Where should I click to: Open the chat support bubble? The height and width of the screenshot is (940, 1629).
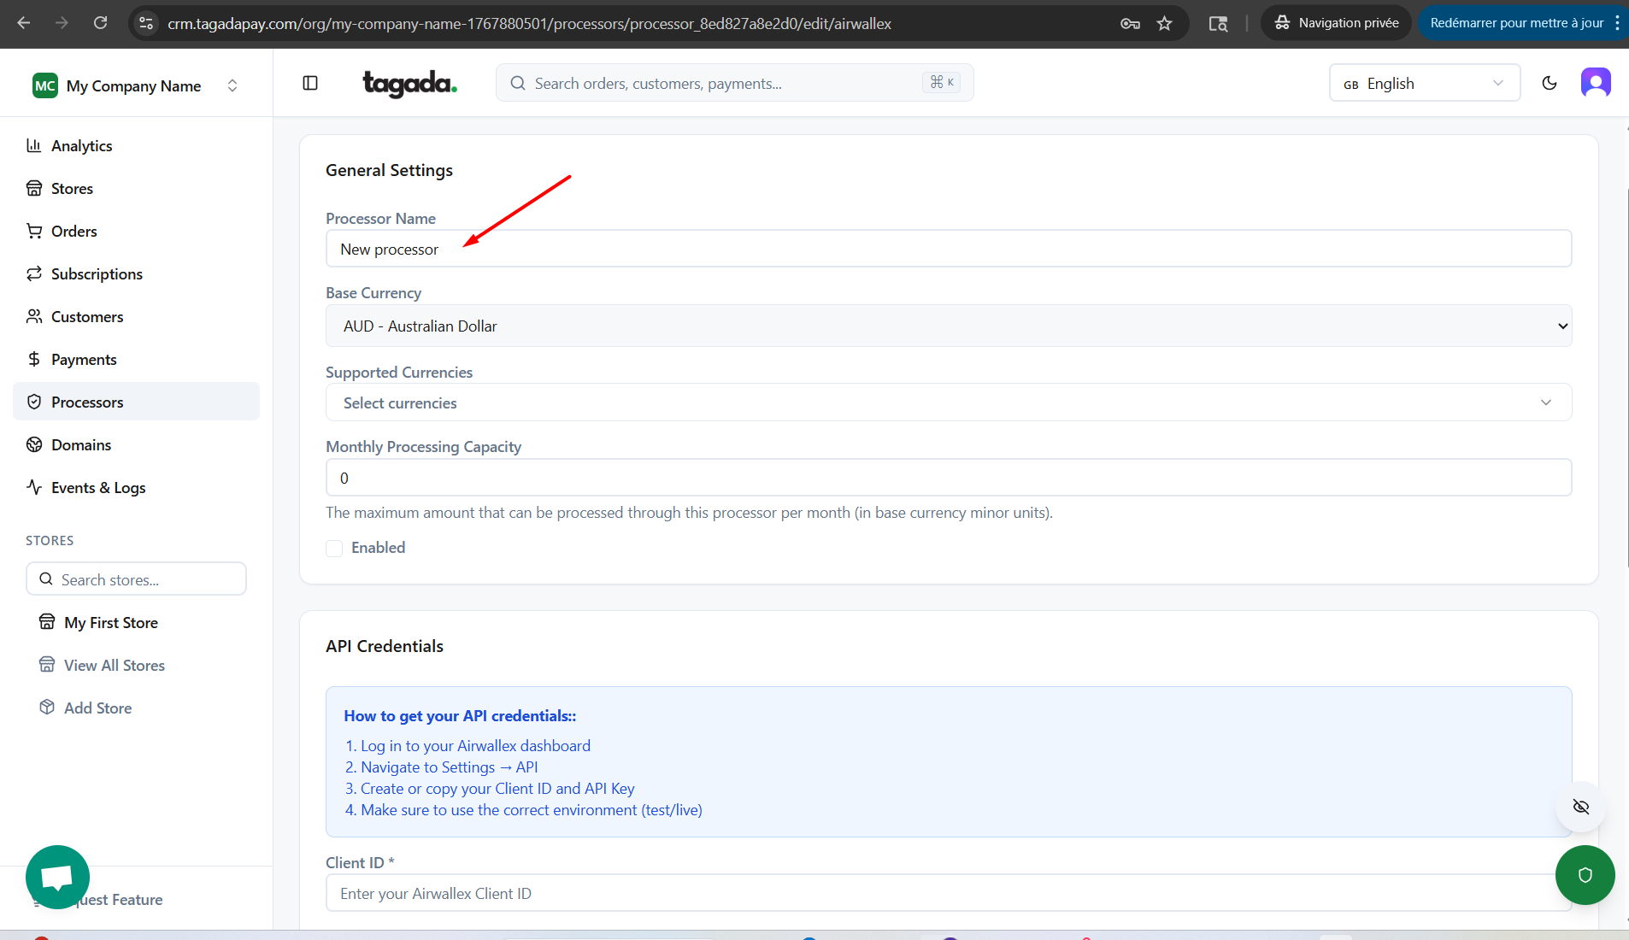(57, 877)
